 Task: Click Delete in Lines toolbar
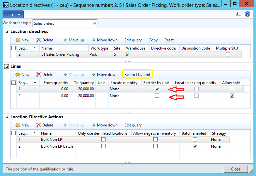[45, 75]
